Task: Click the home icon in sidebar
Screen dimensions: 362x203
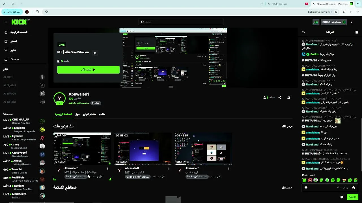Action: point(6,32)
